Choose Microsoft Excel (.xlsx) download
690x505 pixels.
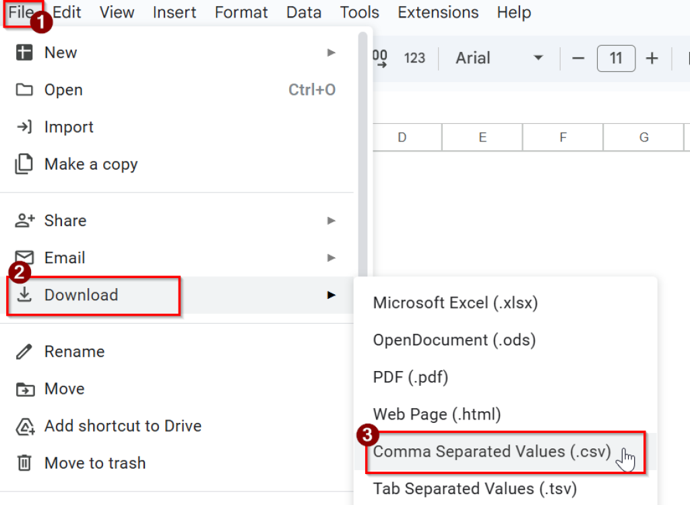pyautogui.click(x=456, y=303)
